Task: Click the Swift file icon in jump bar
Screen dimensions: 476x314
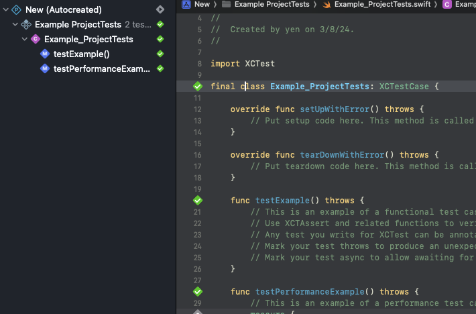Action: tap(326, 4)
